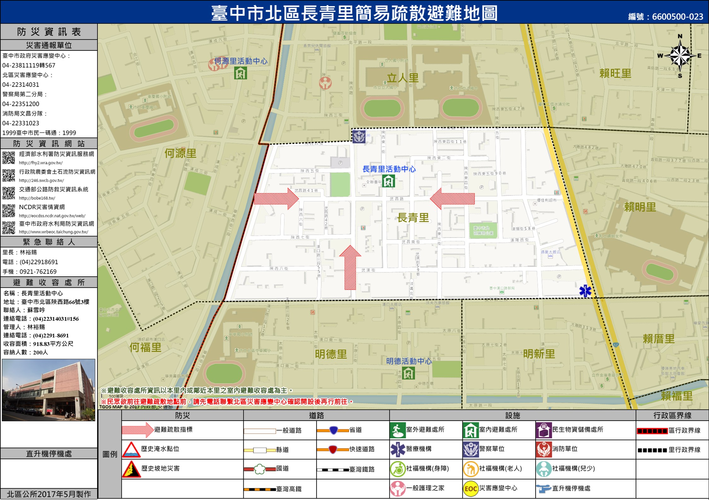Open the http://fhy2.wra.gov.tw/ link
The width and height of the screenshot is (709, 500).
click(41, 163)
